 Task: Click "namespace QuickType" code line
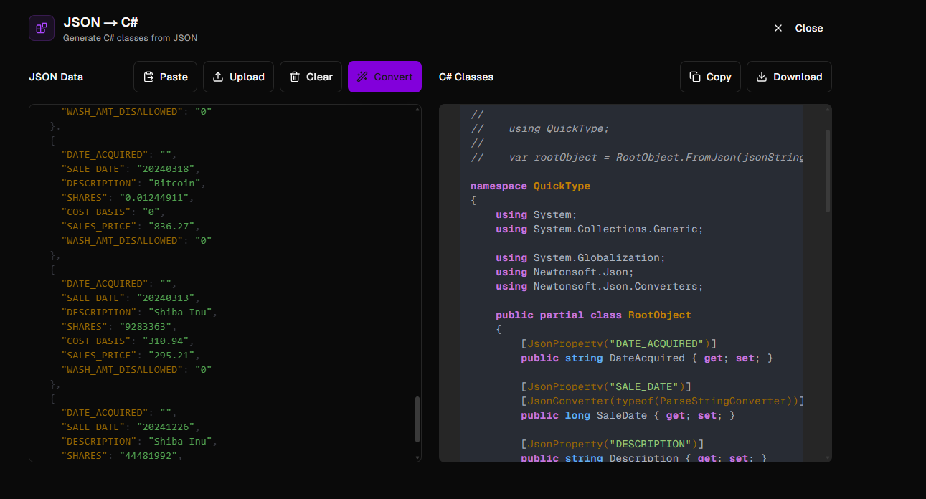tap(530, 186)
